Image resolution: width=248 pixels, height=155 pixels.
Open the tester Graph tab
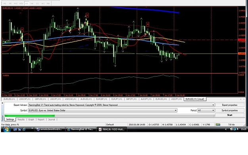tap(31, 120)
